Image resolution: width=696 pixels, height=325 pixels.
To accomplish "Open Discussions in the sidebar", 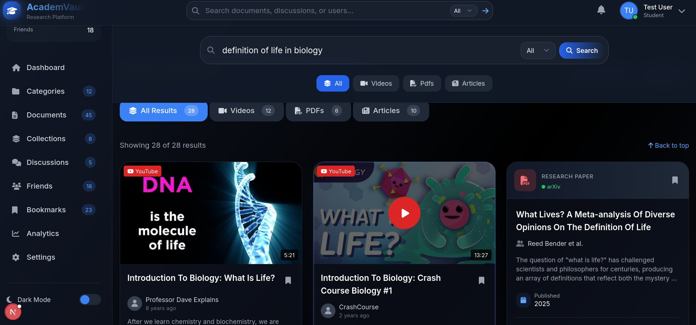I will 54,162.
